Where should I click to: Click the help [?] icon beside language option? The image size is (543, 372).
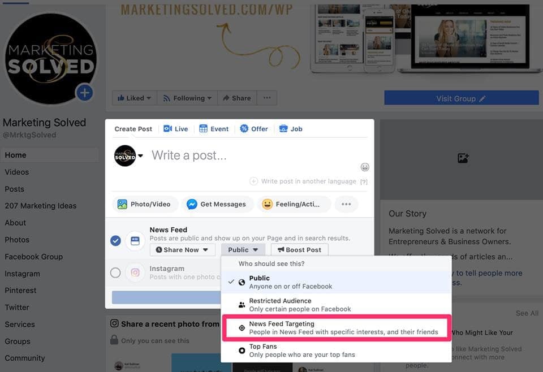[x=364, y=181]
